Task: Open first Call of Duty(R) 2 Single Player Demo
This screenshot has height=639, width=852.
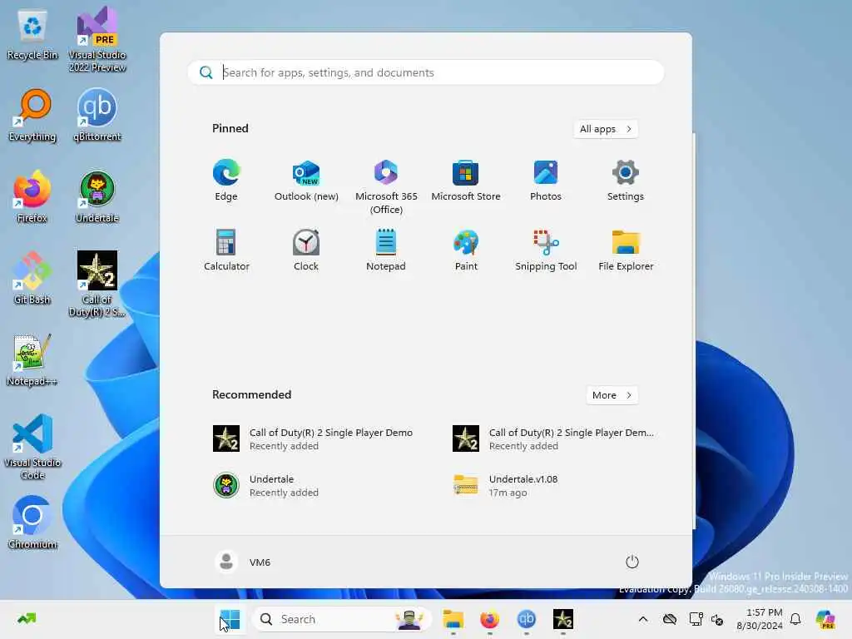Action: click(314, 438)
